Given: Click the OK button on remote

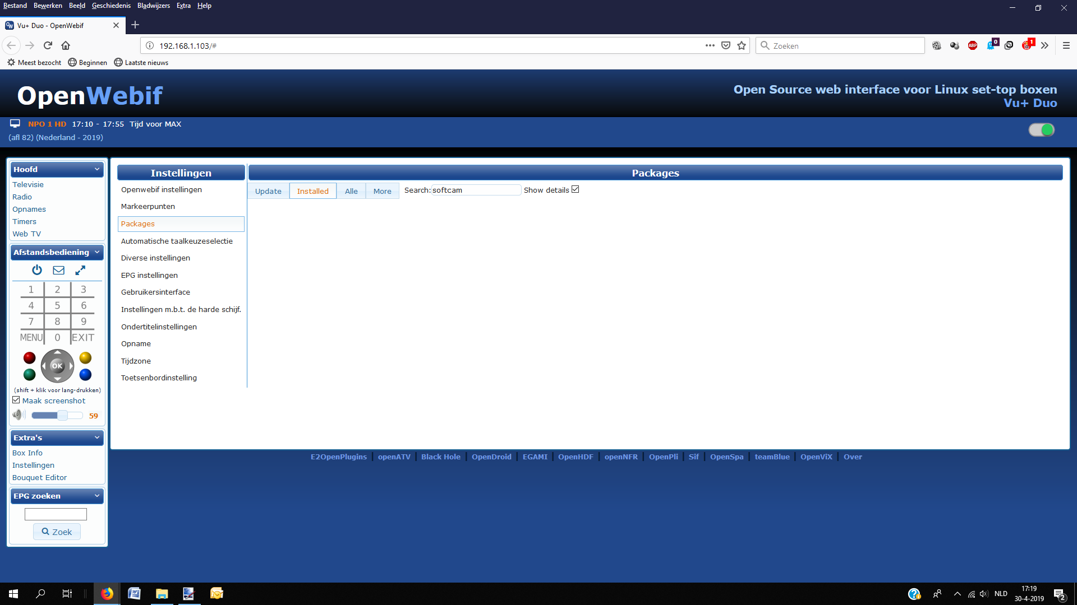Looking at the screenshot, I should [57, 366].
